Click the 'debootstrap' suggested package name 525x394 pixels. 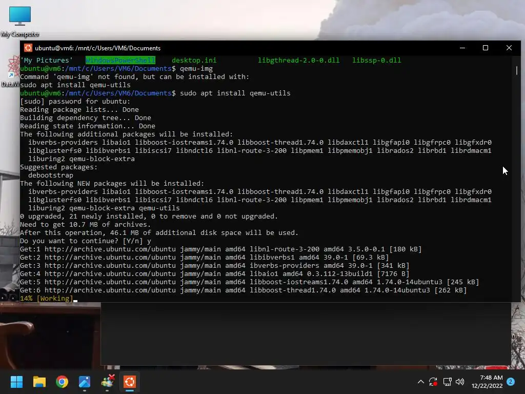(51, 175)
